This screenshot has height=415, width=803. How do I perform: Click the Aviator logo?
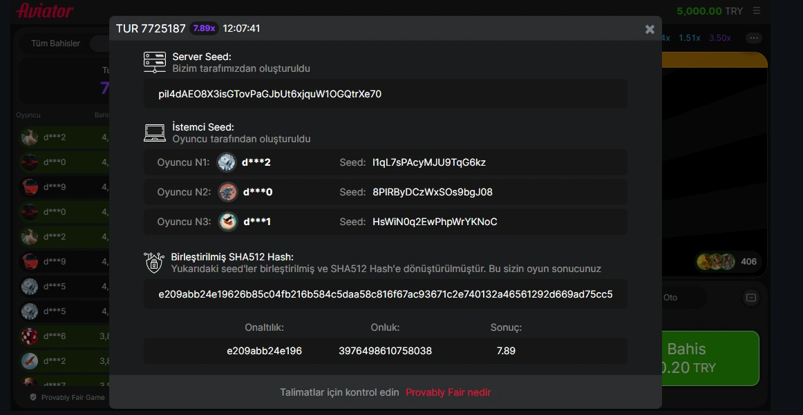[x=44, y=10]
